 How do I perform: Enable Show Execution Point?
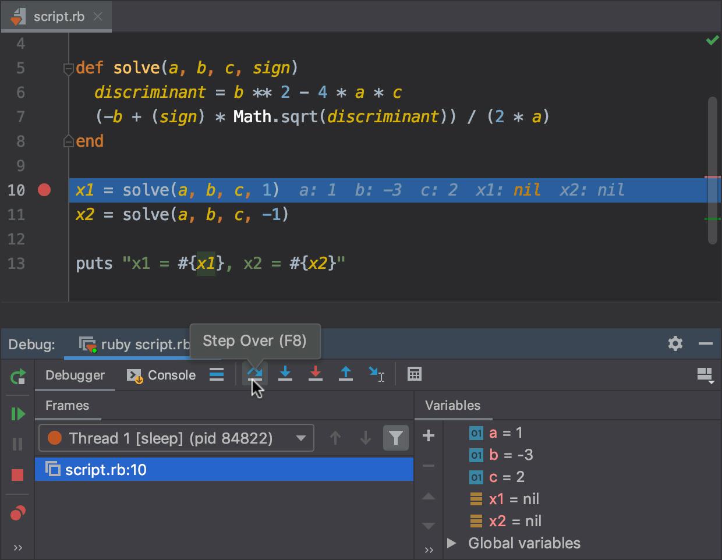point(216,375)
